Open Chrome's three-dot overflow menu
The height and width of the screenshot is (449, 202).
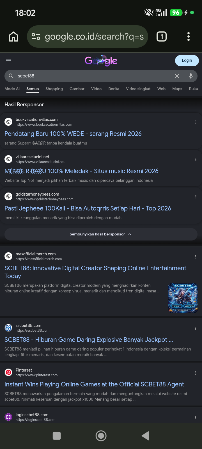[188, 36]
